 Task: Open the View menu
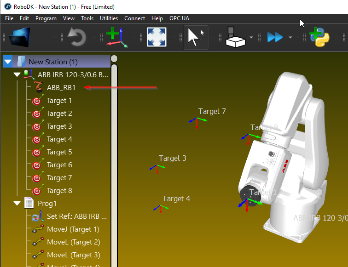click(69, 18)
